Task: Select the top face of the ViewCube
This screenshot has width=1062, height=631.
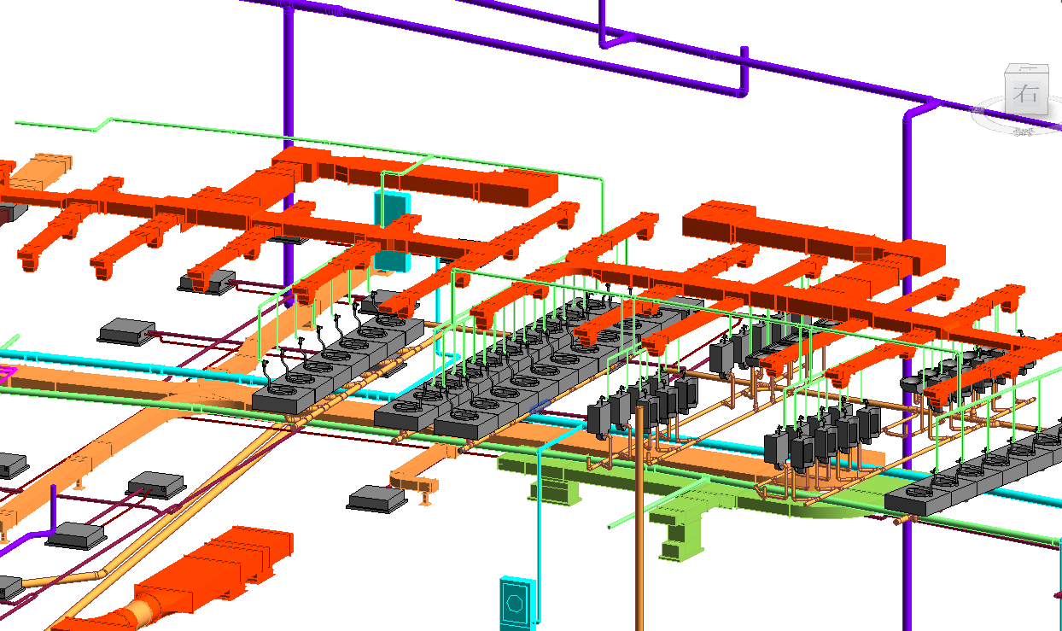Action: 1028,69
